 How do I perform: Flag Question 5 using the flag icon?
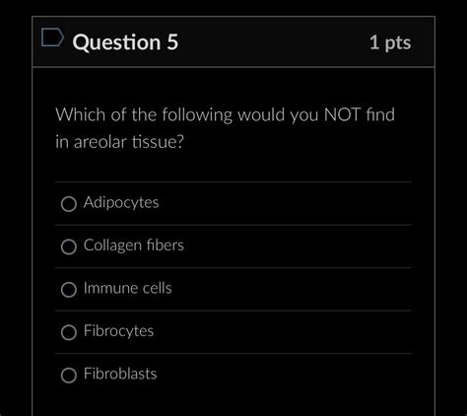[52, 37]
